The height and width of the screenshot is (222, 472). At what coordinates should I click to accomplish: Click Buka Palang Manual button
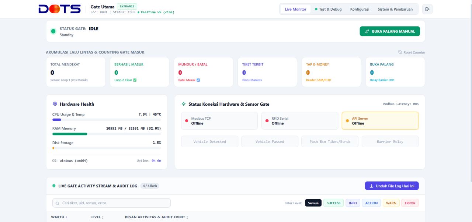[x=390, y=31]
